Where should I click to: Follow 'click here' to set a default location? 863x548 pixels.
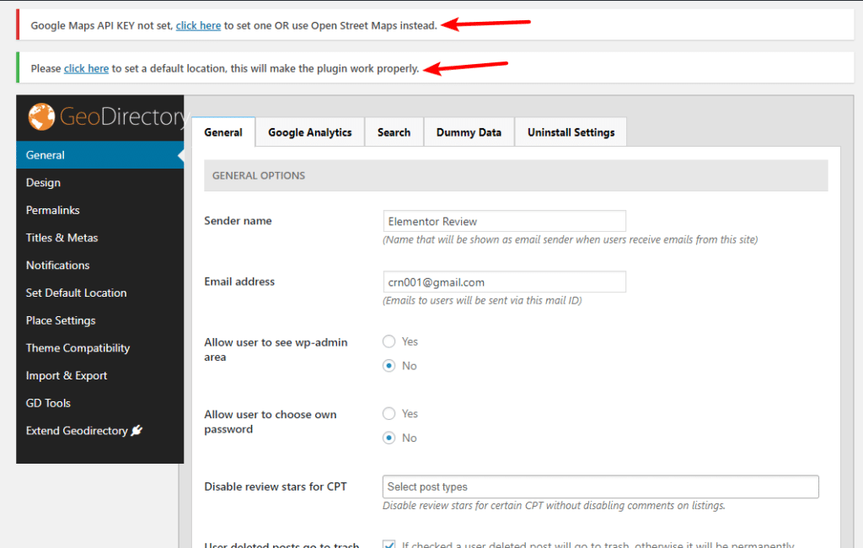(x=86, y=67)
